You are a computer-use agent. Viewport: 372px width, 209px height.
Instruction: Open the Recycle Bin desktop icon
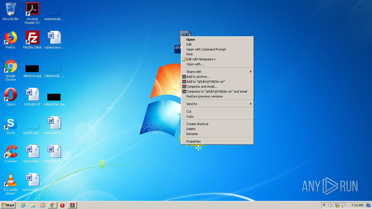click(10, 12)
